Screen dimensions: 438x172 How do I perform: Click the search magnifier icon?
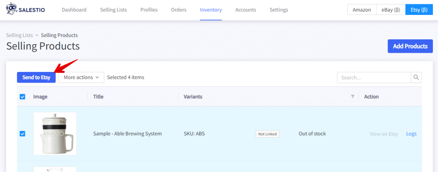416,77
